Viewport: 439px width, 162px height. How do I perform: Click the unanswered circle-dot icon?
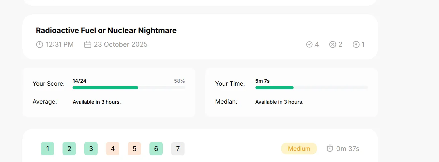pos(356,44)
